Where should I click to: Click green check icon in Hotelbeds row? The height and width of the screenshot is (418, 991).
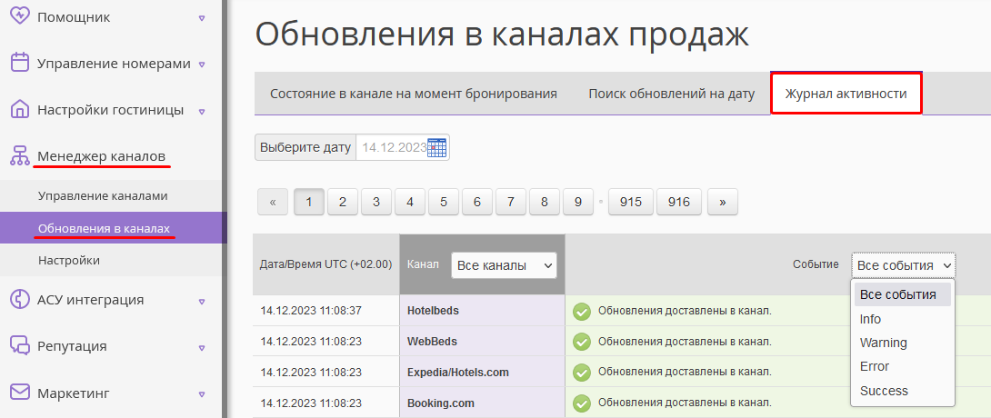click(582, 312)
